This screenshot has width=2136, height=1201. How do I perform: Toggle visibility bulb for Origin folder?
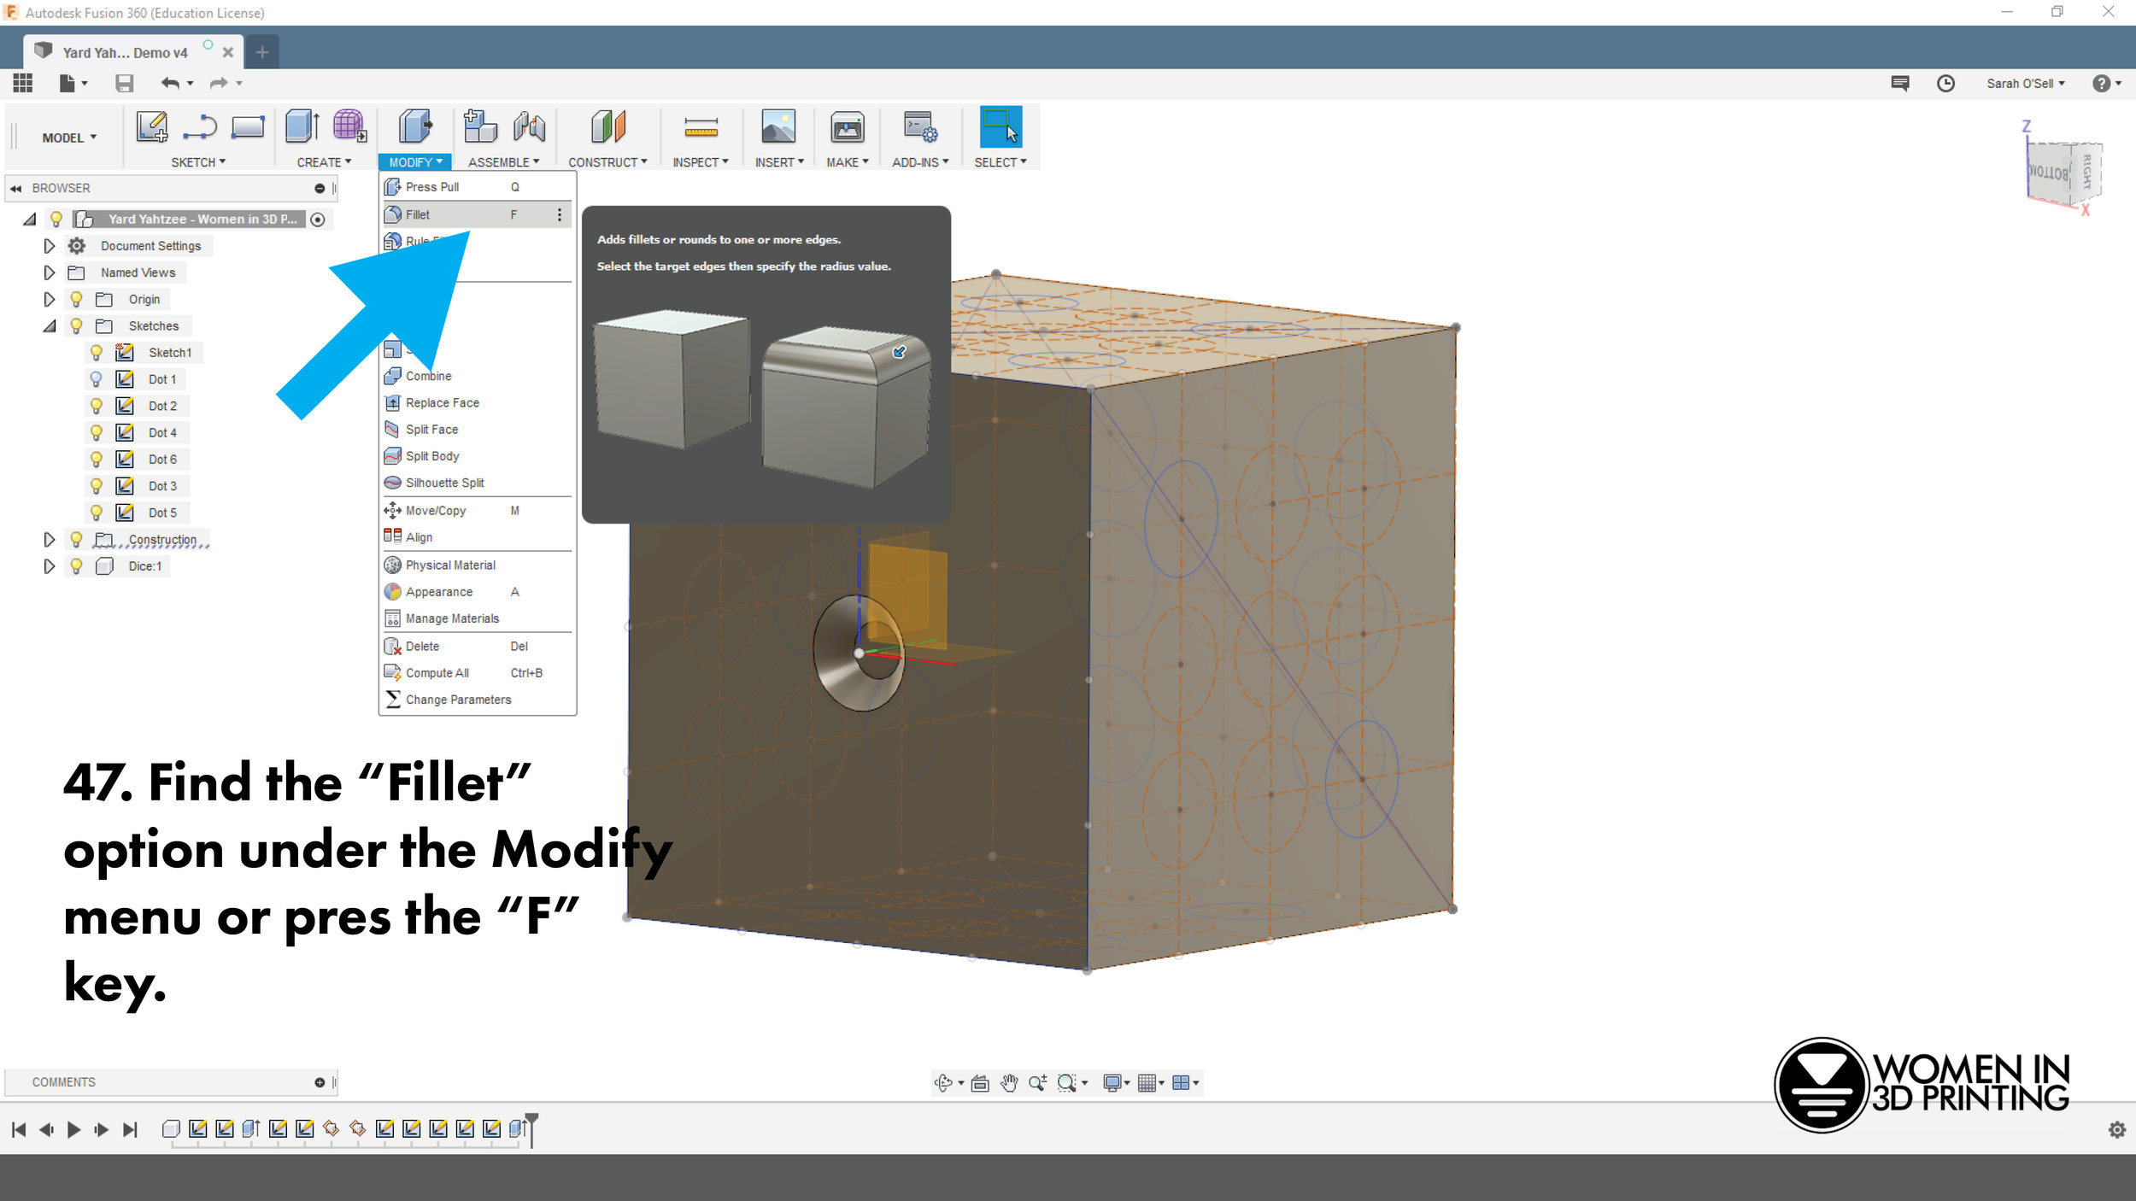[x=76, y=299]
